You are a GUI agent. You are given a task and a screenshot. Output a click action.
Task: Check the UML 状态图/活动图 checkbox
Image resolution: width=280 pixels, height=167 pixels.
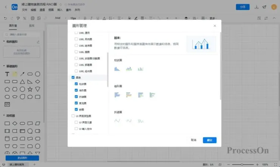point(76,58)
